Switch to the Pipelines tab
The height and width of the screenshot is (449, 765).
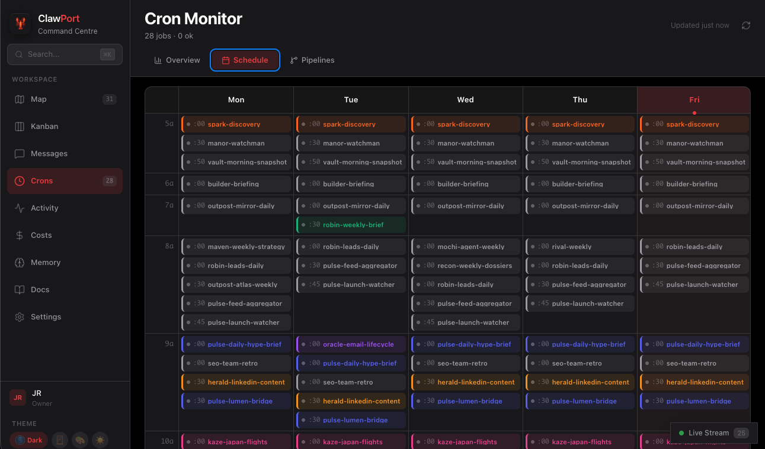(312, 60)
